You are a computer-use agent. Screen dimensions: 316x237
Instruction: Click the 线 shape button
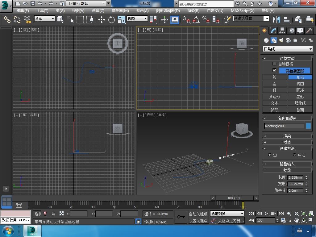click(274, 77)
